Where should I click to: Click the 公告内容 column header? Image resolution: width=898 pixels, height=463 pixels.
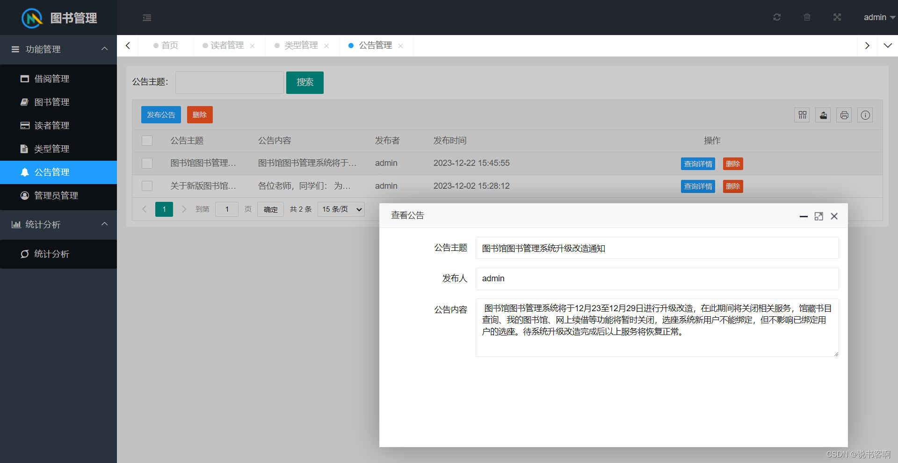pyautogui.click(x=275, y=141)
